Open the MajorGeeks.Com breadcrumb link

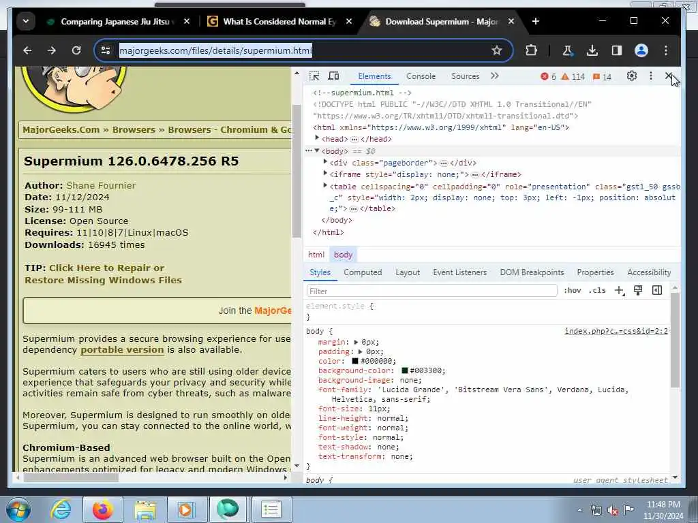coord(61,130)
